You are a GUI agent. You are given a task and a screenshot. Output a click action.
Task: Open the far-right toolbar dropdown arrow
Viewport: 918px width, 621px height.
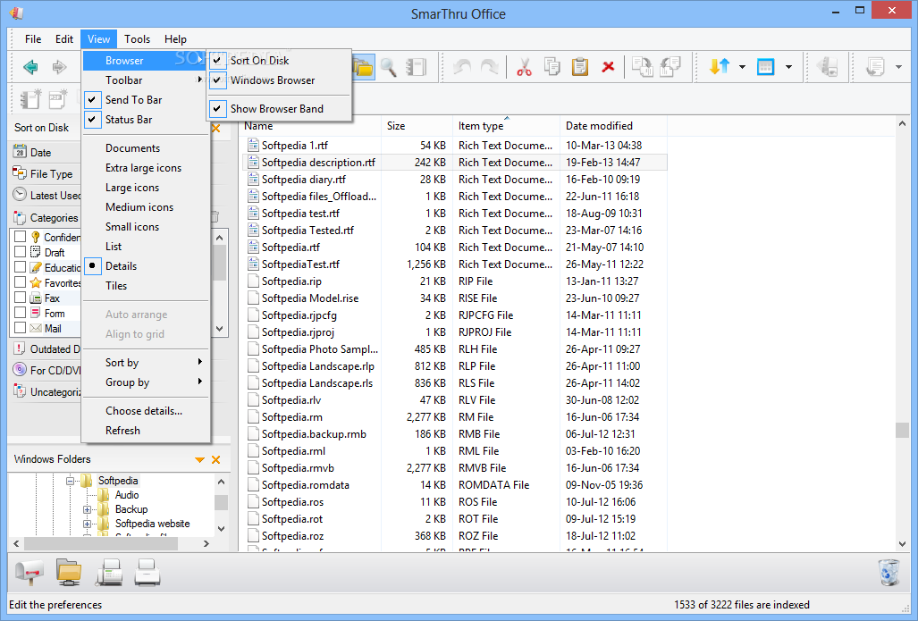point(898,67)
